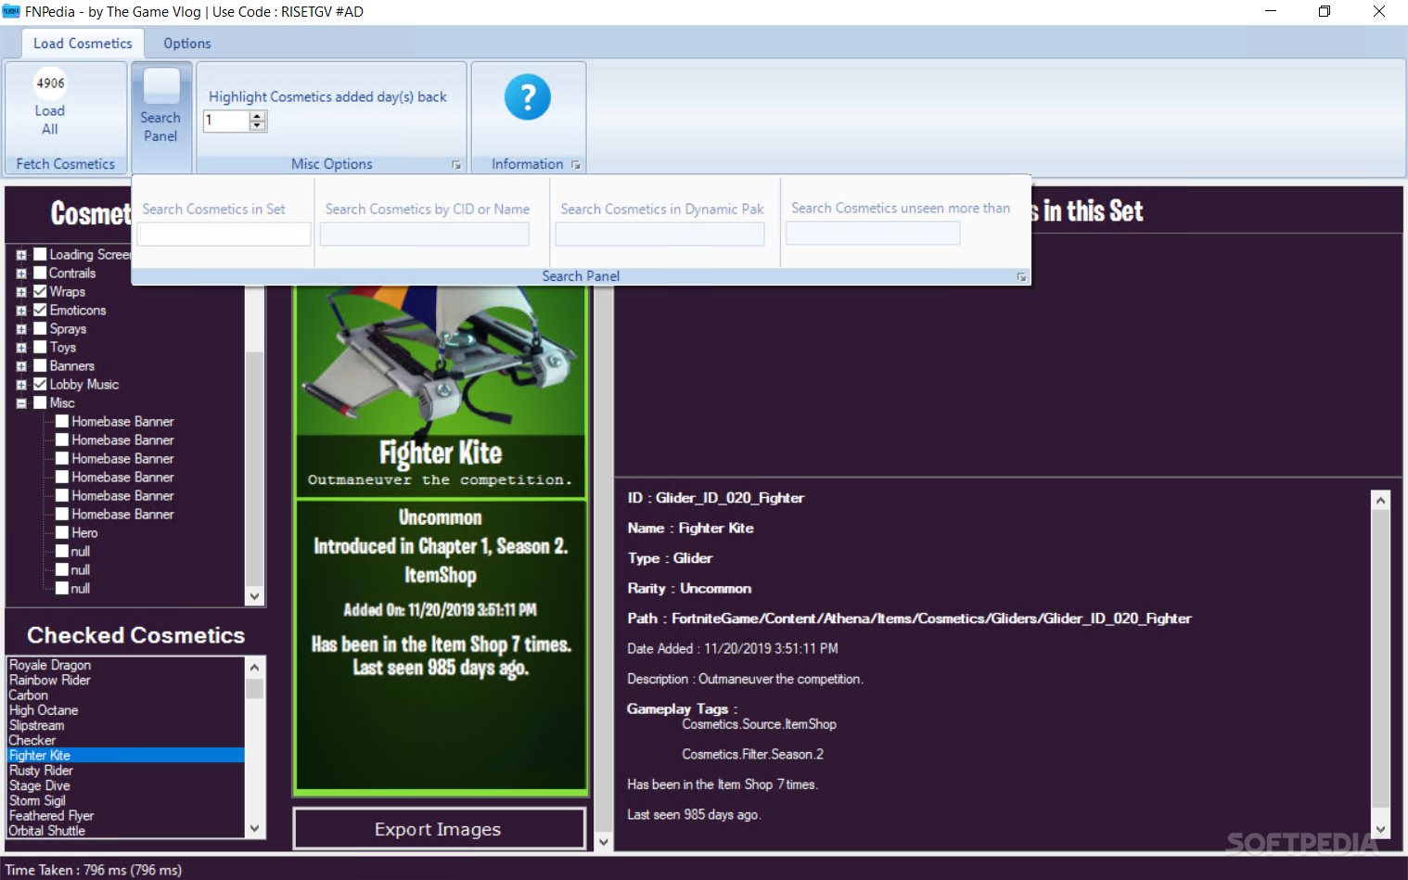The height and width of the screenshot is (880, 1408).
Task: Click the Path FortniteGame/Content line
Action: point(909,619)
